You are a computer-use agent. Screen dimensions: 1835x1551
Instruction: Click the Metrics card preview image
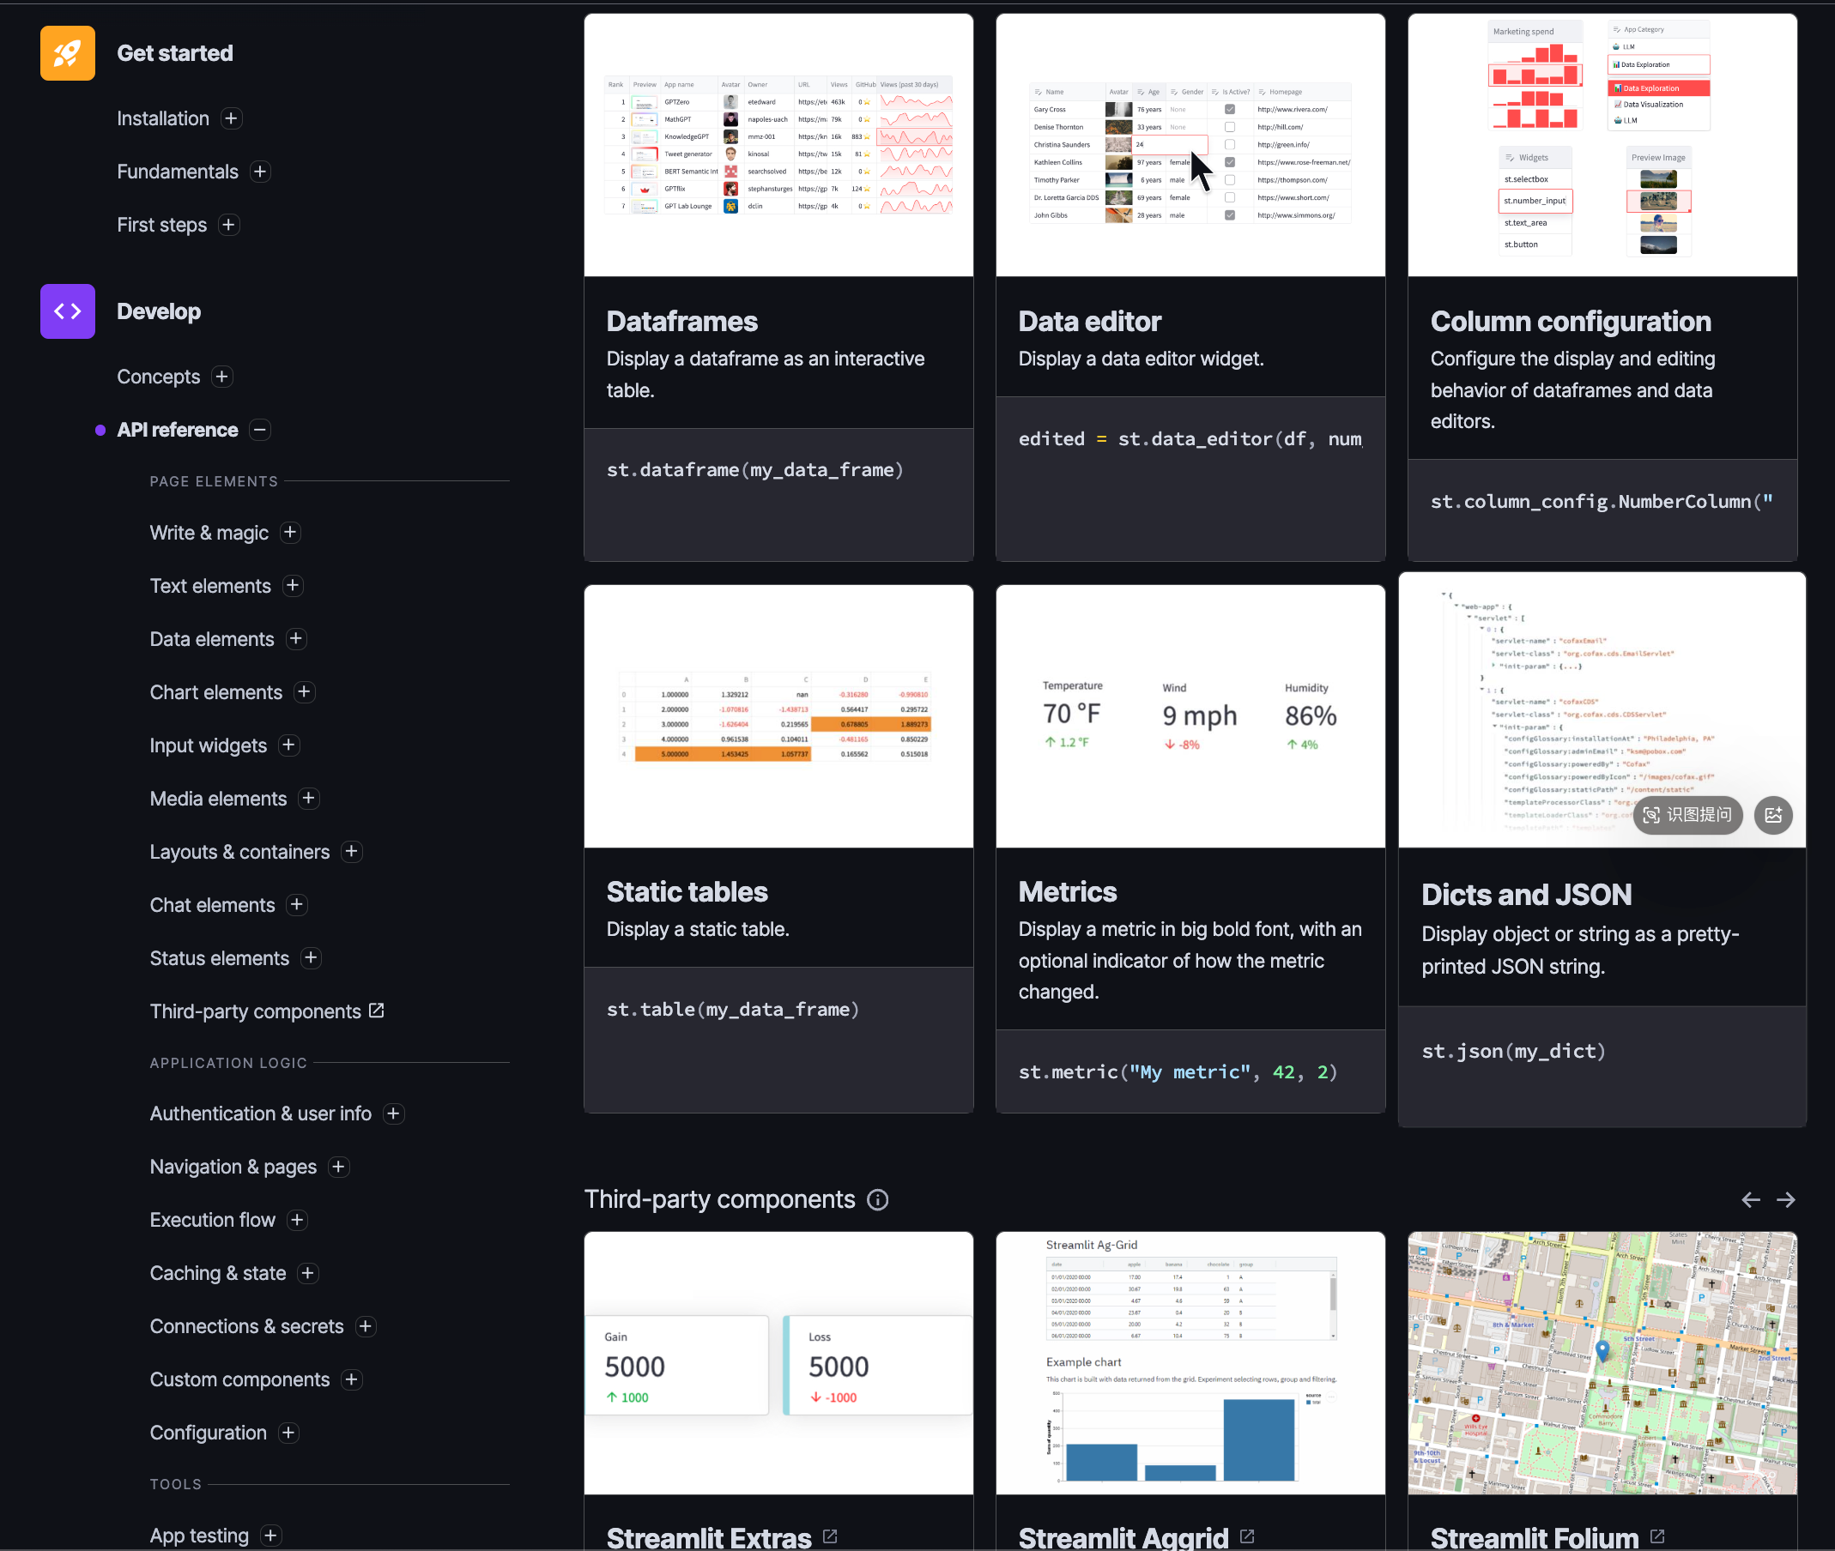pyautogui.click(x=1190, y=715)
